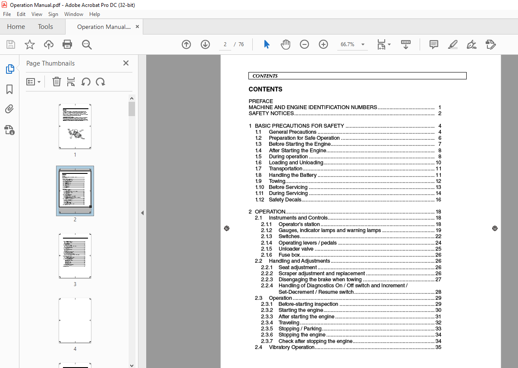Add a sticky note comment

434,44
